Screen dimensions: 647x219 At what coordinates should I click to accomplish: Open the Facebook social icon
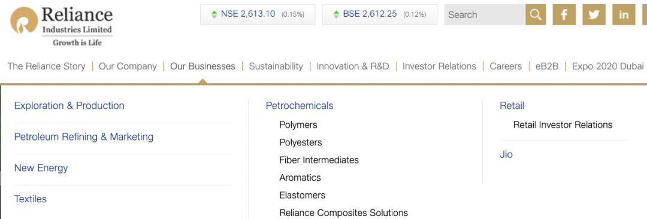click(564, 15)
